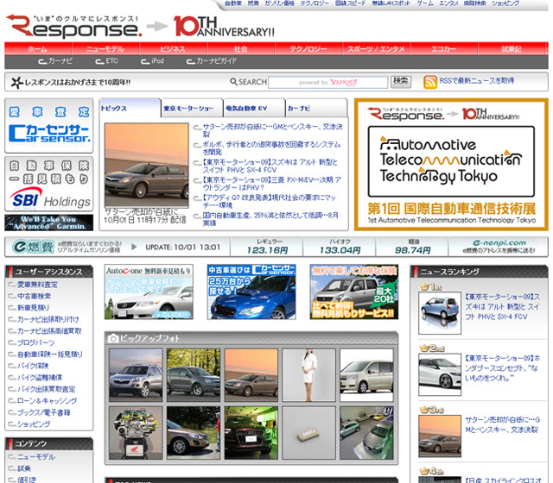Click the orange RSS feed icon
Viewport: 553px width, 483px height.
coord(430,82)
